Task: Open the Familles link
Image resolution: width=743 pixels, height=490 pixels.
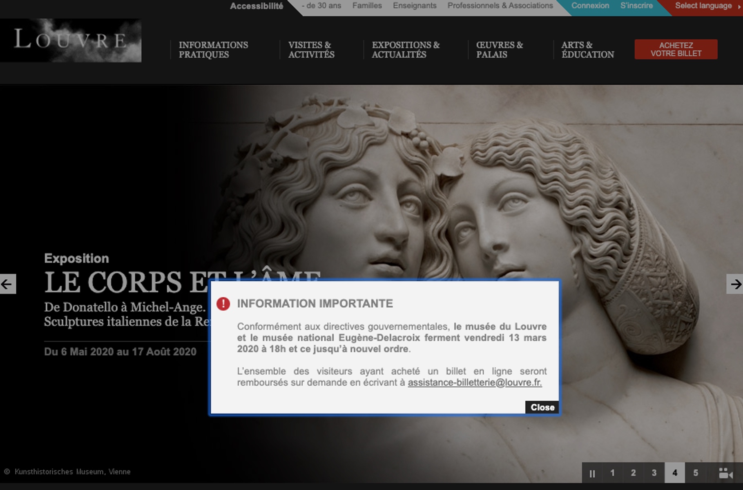Action: click(367, 6)
